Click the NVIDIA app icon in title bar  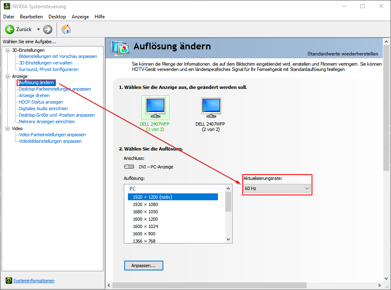[7, 6]
